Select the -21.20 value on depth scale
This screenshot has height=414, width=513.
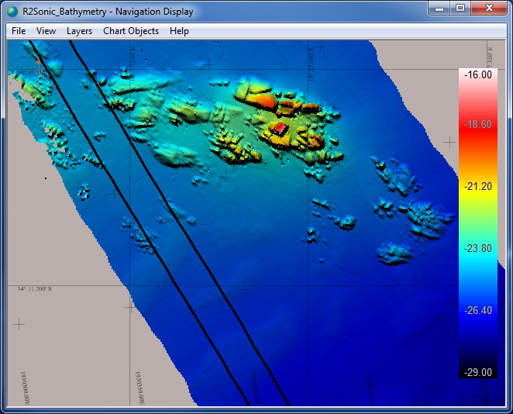pyautogui.click(x=477, y=186)
